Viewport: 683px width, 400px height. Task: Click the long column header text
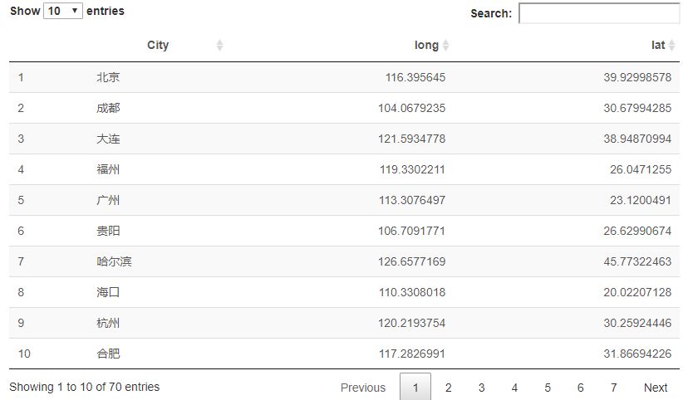tap(426, 46)
